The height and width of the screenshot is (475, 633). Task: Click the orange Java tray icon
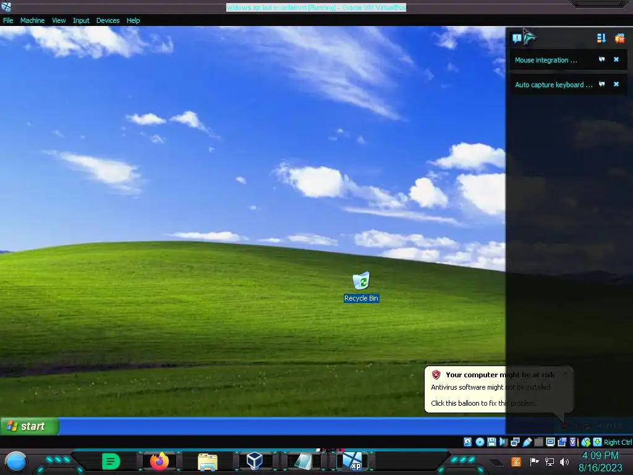[516, 461]
